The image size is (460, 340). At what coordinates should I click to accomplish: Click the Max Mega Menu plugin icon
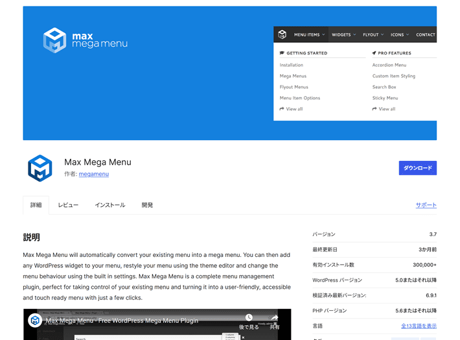pyautogui.click(x=40, y=168)
